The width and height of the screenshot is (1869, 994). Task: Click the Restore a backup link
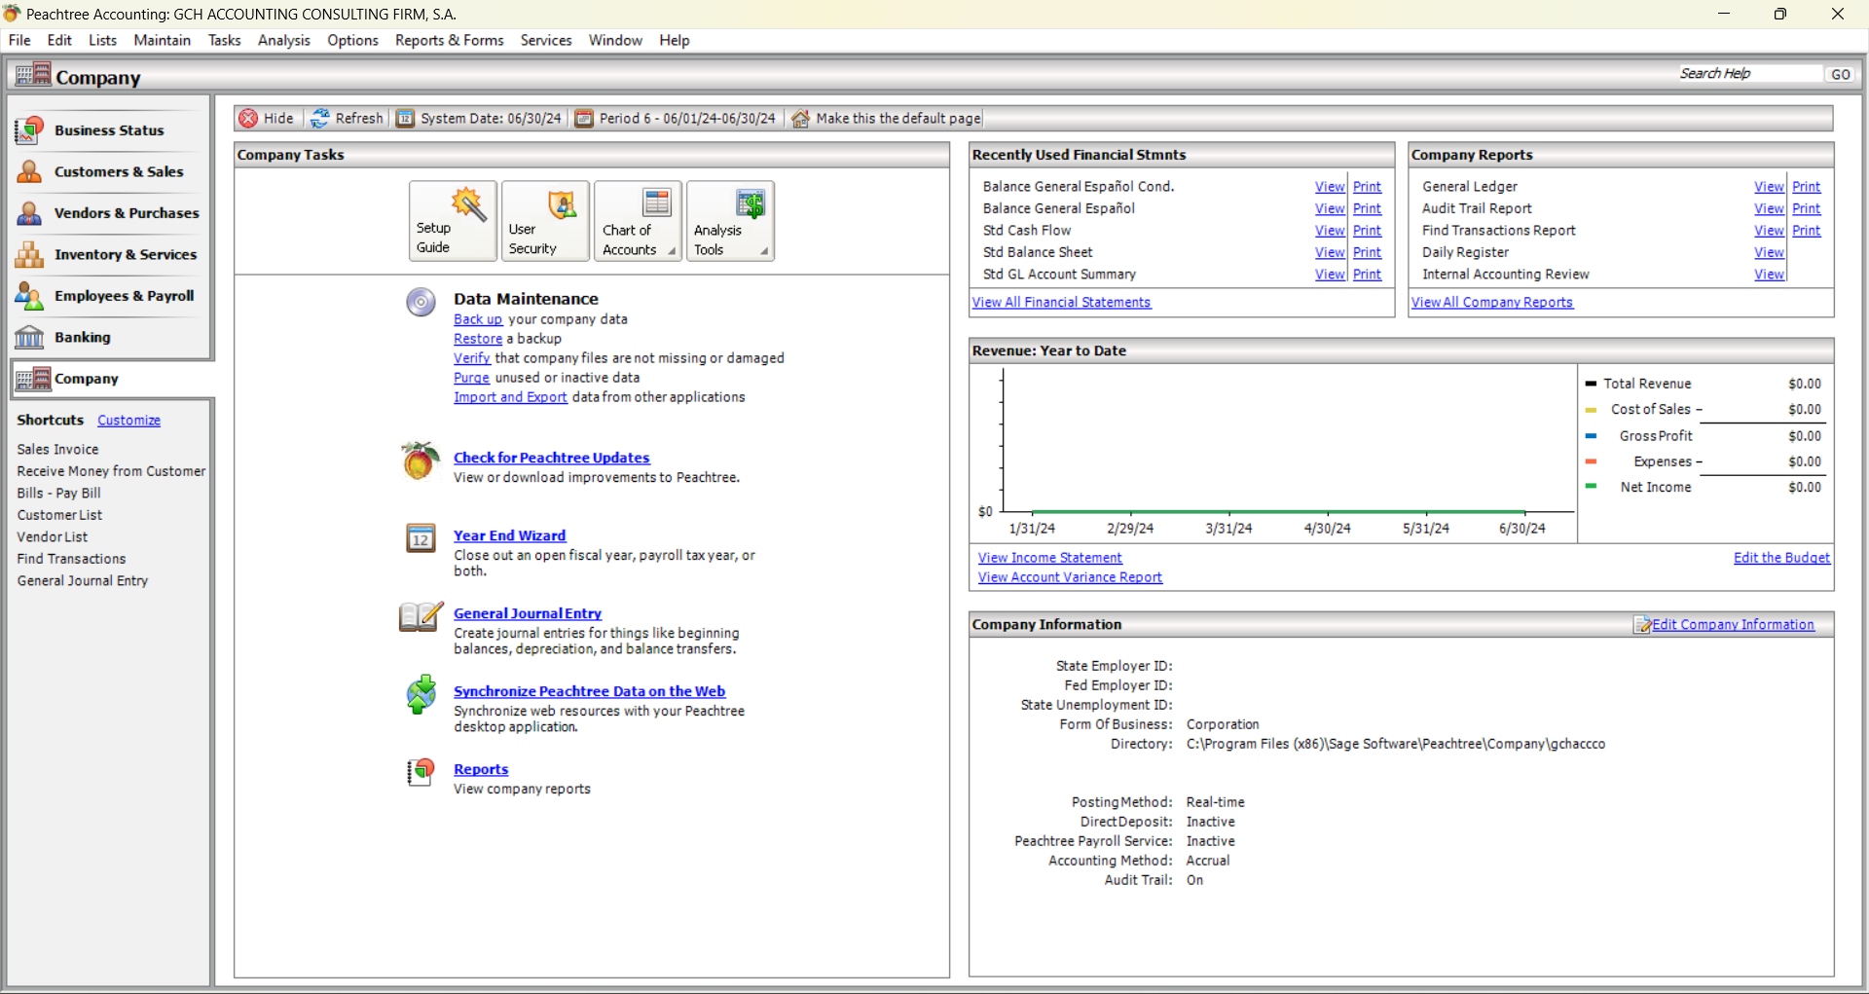pos(478,339)
